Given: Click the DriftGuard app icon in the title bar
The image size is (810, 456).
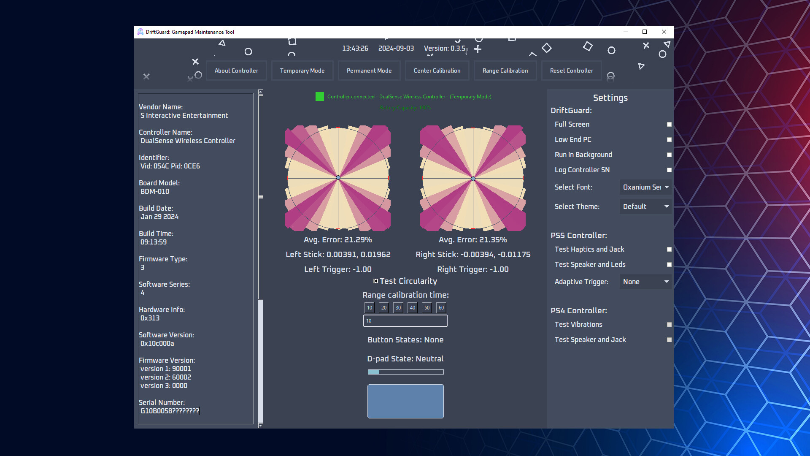Looking at the screenshot, I should point(141,32).
